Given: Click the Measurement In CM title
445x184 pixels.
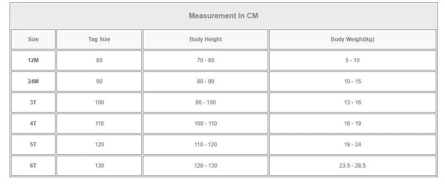Looking at the screenshot, I should click(223, 16).
